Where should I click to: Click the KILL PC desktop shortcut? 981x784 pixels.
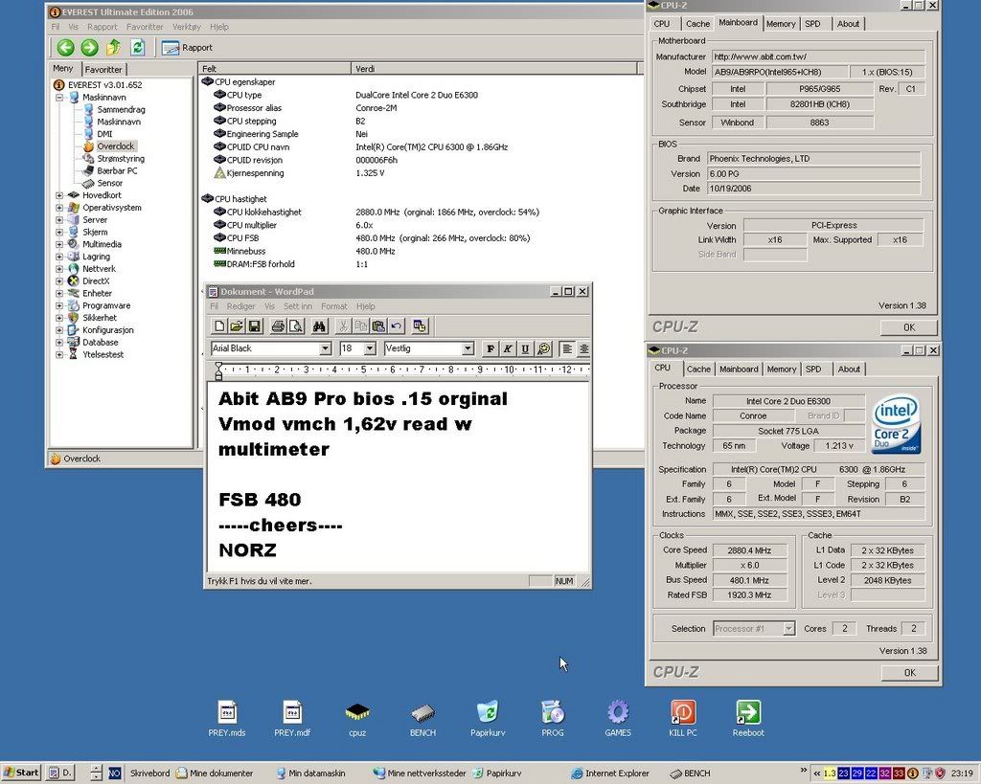tap(683, 713)
